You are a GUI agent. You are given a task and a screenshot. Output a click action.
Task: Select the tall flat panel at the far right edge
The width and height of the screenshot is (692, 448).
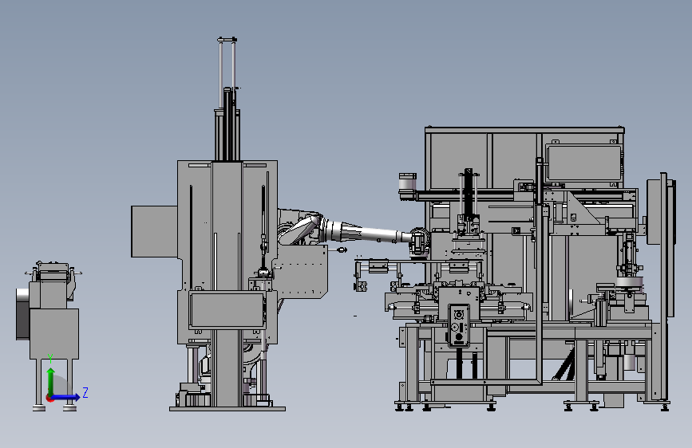coord(664,285)
